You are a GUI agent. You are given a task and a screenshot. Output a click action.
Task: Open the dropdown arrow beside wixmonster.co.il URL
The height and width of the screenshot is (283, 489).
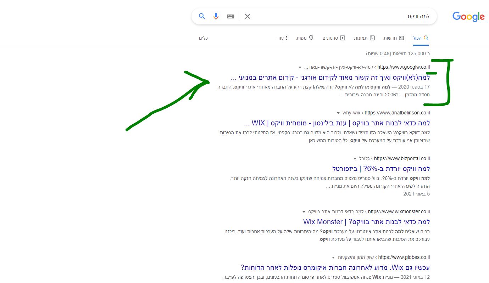pos(304,212)
